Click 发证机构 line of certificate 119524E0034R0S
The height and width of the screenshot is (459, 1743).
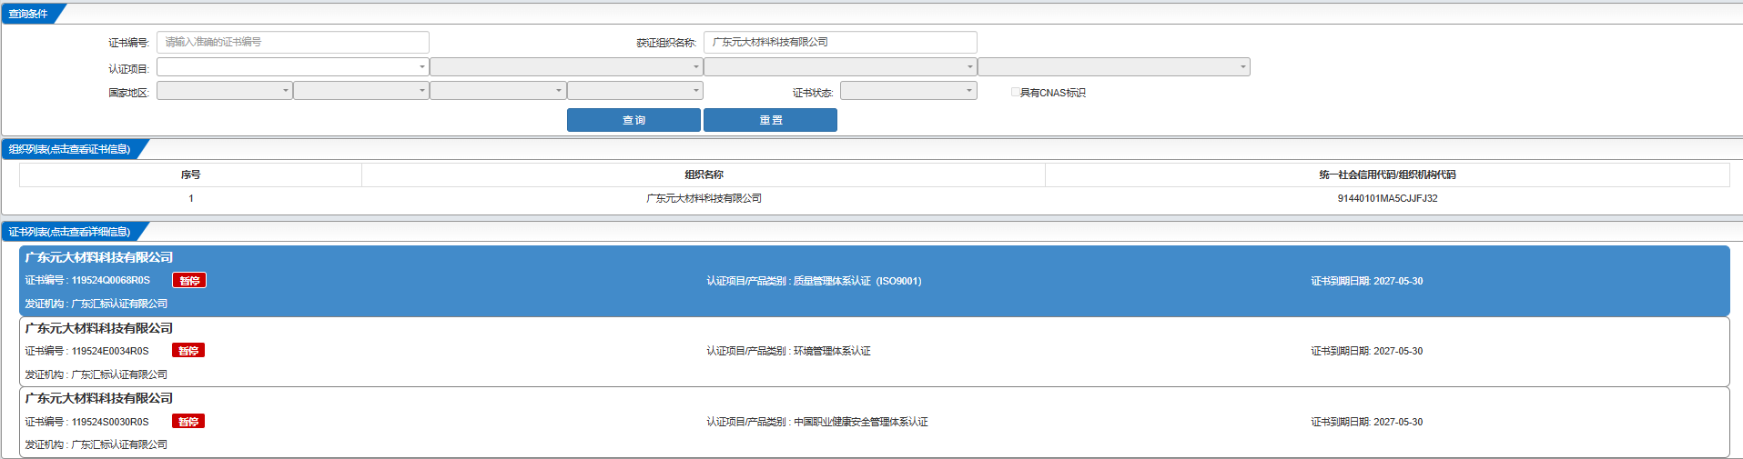tap(96, 374)
